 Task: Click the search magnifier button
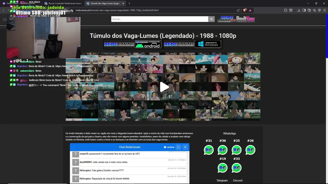click(x=211, y=19)
